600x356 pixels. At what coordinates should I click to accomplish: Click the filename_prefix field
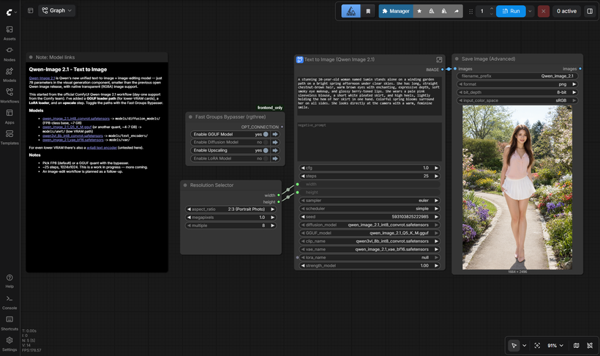pyautogui.click(x=517, y=76)
